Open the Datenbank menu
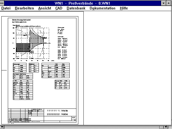172x129 pixels. click(x=76, y=8)
